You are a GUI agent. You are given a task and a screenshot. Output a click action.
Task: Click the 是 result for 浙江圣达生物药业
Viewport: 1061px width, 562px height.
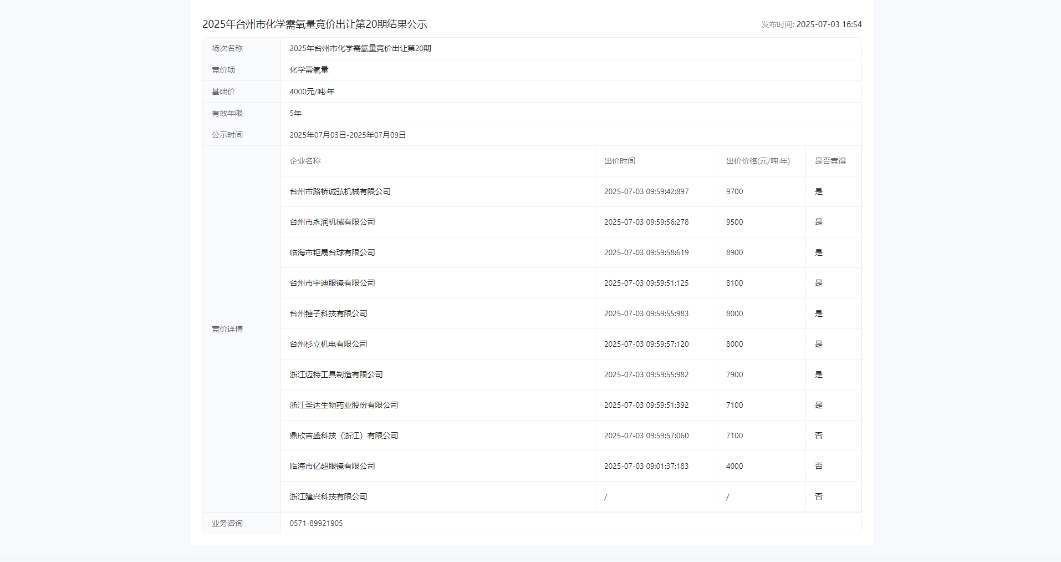[x=819, y=405]
